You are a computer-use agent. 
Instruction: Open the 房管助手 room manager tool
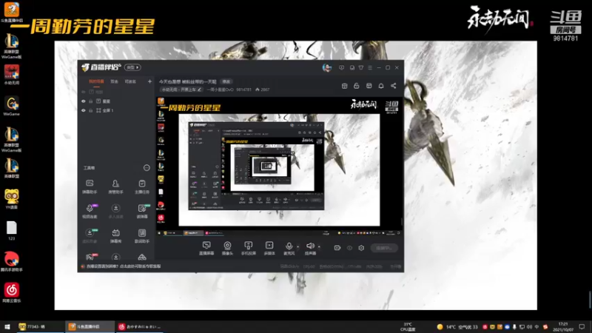[115, 186]
